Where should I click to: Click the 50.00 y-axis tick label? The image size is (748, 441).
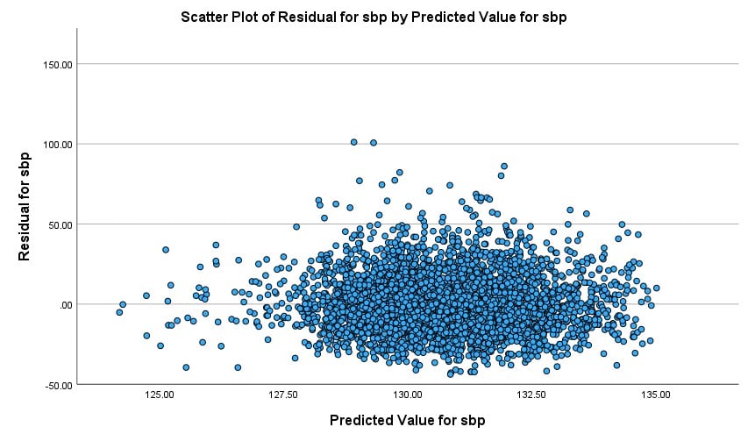click(x=57, y=224)
